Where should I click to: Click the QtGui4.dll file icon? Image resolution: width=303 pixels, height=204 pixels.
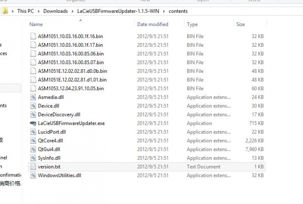(x=33, y=149)
